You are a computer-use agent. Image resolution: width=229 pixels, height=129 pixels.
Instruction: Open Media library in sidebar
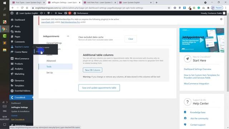click(18, 32)
